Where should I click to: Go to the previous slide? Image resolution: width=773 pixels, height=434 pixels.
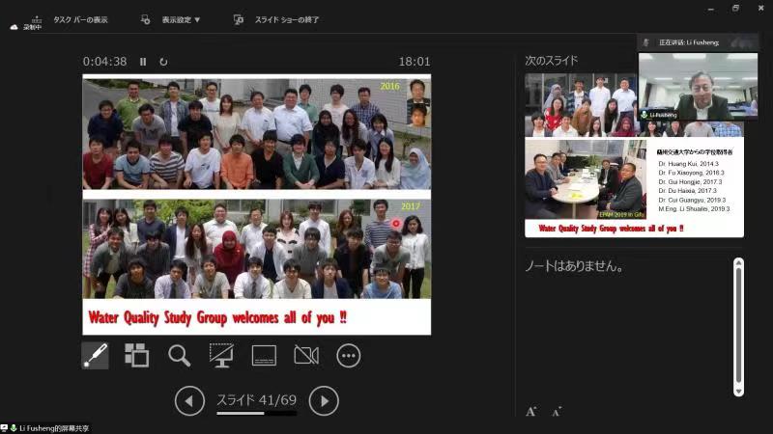coord(189,400)
